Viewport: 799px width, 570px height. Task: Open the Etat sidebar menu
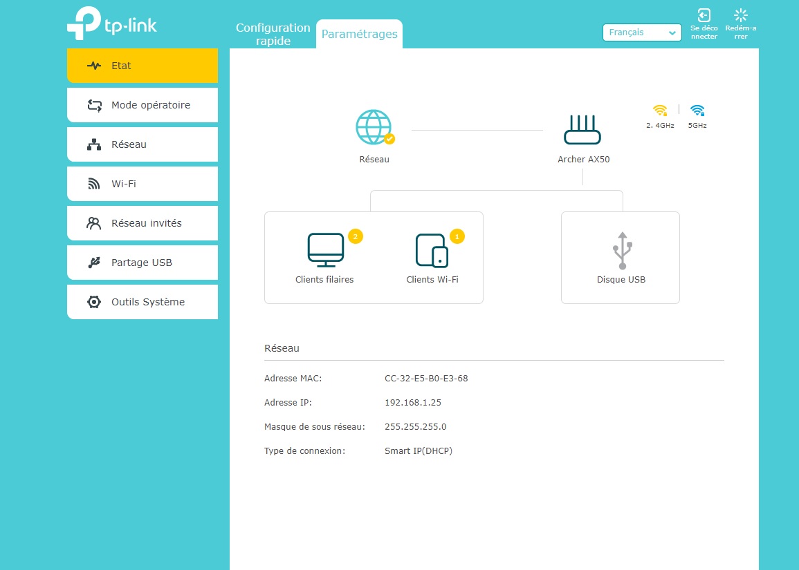[x=143, y=66]
